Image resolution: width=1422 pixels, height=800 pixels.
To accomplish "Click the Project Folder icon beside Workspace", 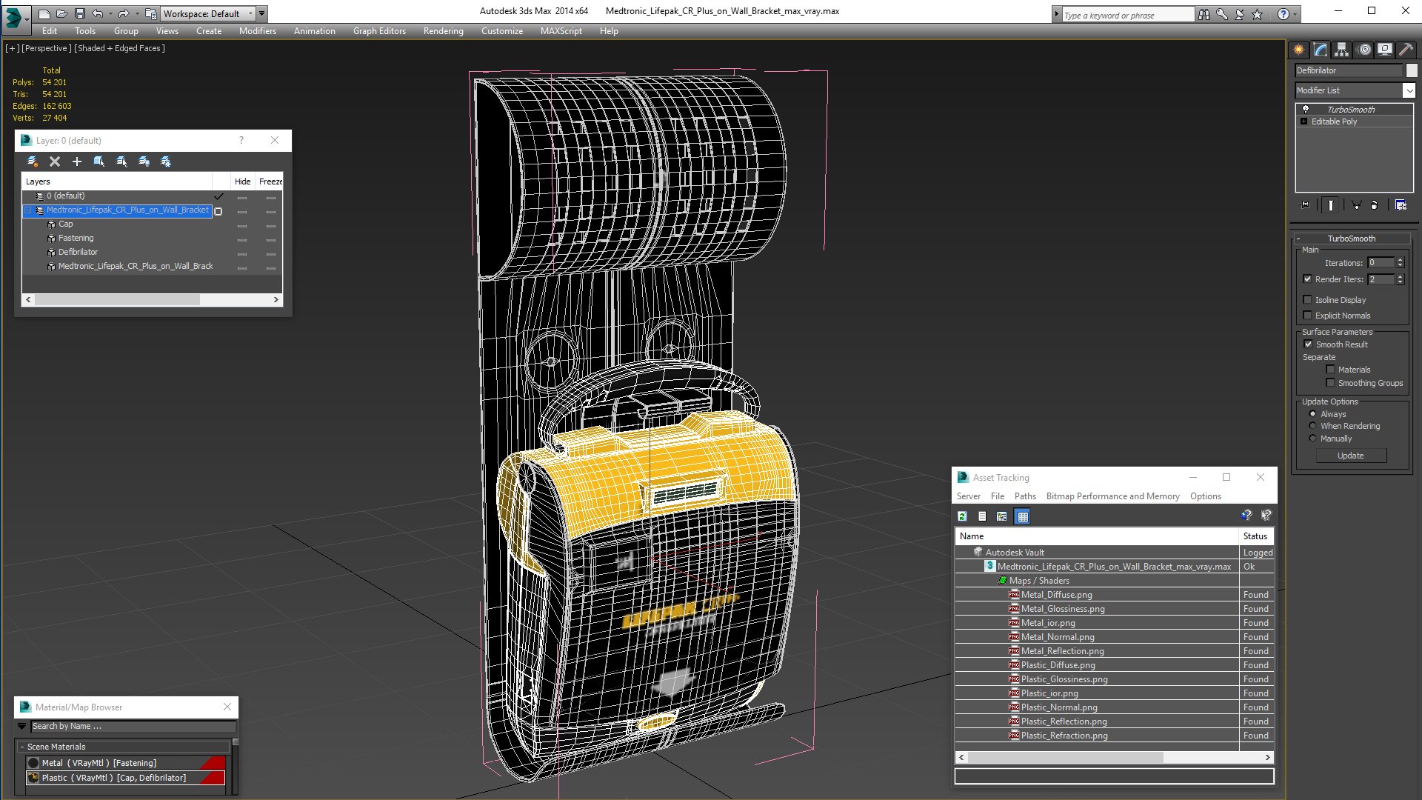I will click(x=150, y=13).
